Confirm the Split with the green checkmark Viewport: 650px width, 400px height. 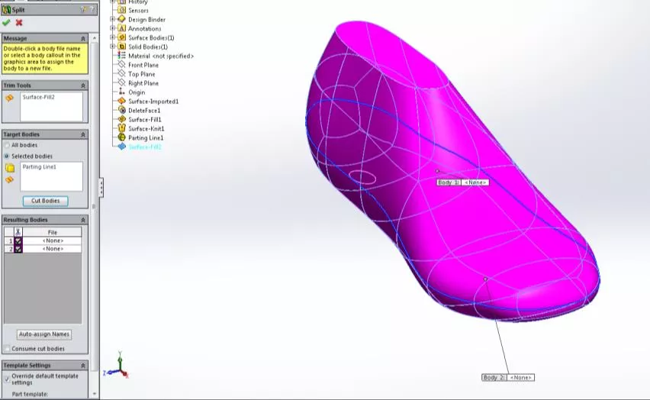[6, 23]
